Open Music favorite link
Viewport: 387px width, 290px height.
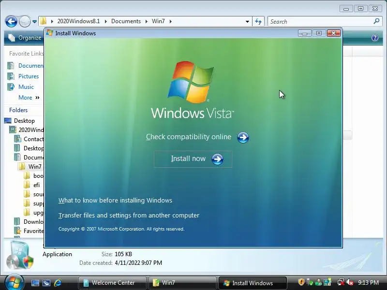[21, 87]
